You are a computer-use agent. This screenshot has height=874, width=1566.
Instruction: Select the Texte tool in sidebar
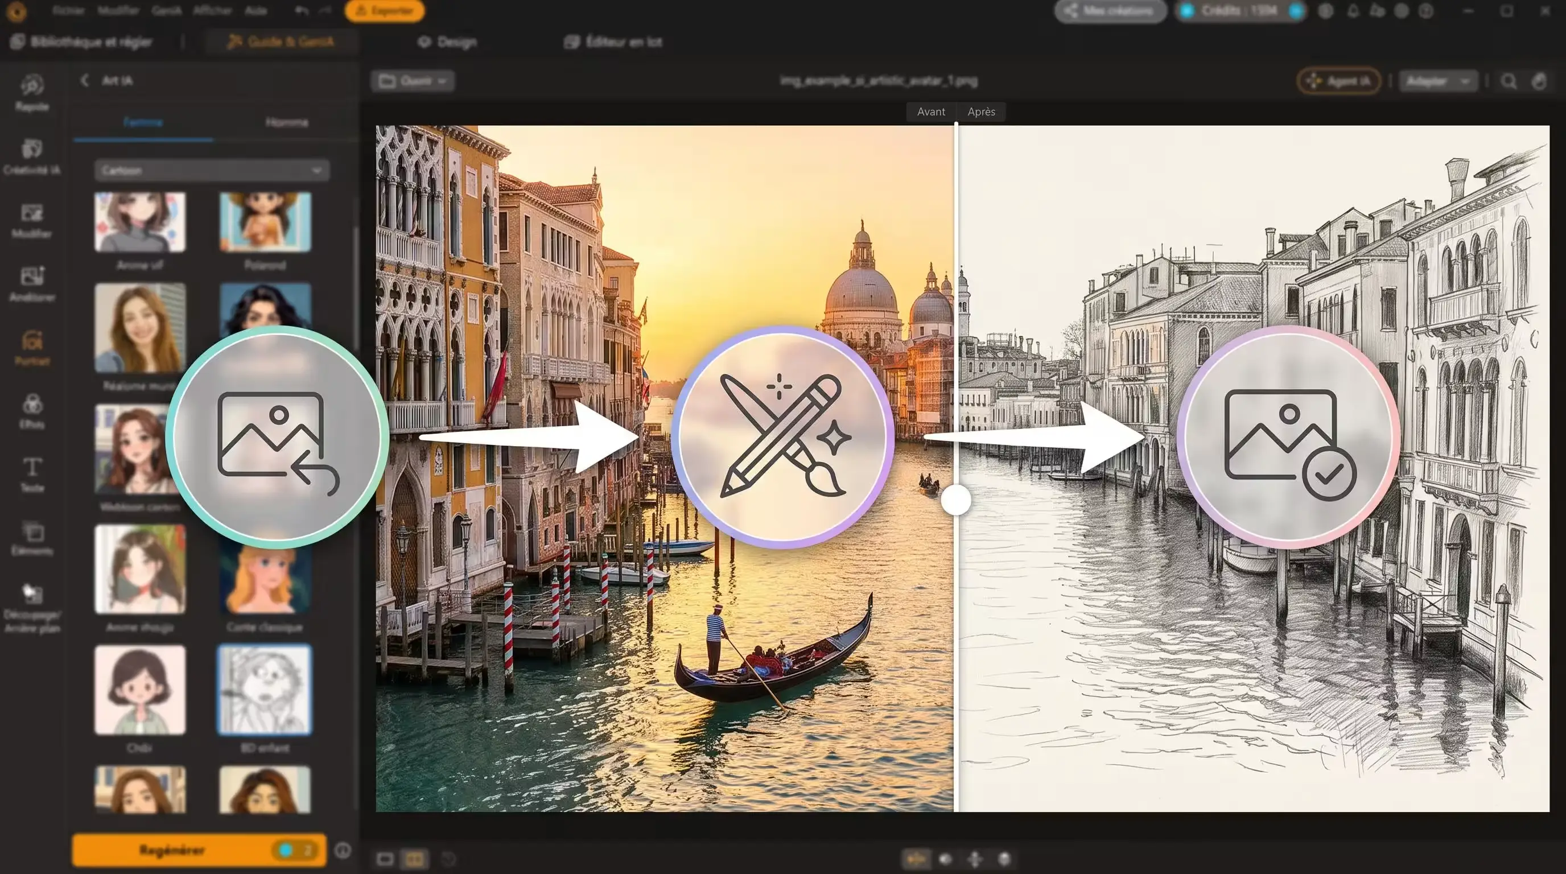point(32,475)
